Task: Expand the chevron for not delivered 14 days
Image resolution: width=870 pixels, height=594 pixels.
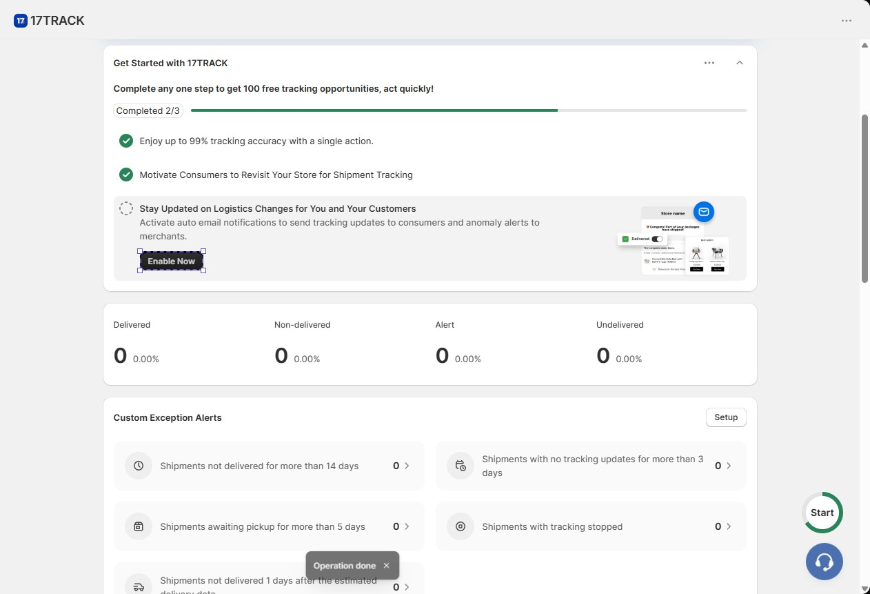Action: tap(407, 466)
